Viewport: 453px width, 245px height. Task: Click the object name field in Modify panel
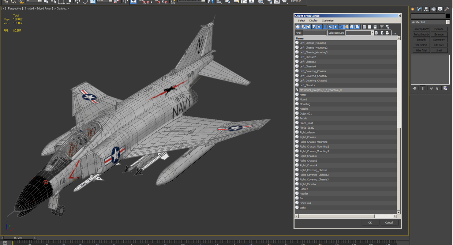(x=428, y=16)
